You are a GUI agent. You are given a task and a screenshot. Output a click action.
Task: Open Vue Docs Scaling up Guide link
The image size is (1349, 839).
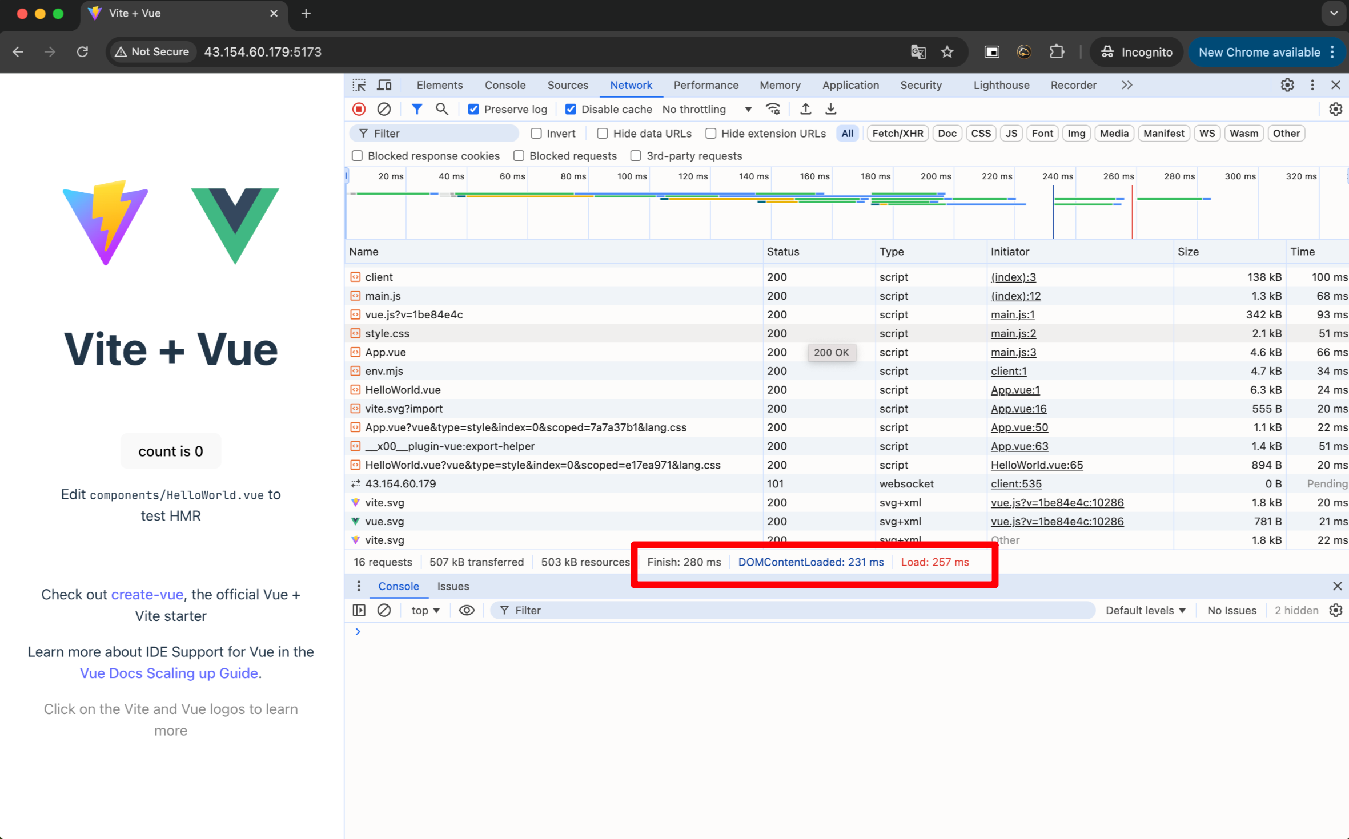click(x=169, y=673)
